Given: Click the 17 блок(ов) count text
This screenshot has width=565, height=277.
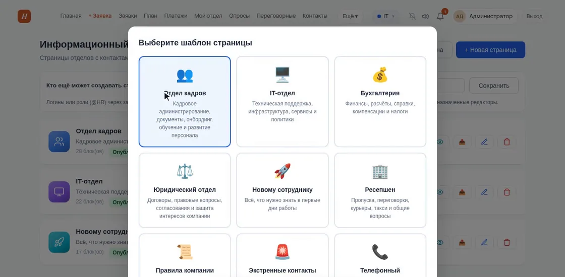Looking at the screenshot, I should (90, 252).
